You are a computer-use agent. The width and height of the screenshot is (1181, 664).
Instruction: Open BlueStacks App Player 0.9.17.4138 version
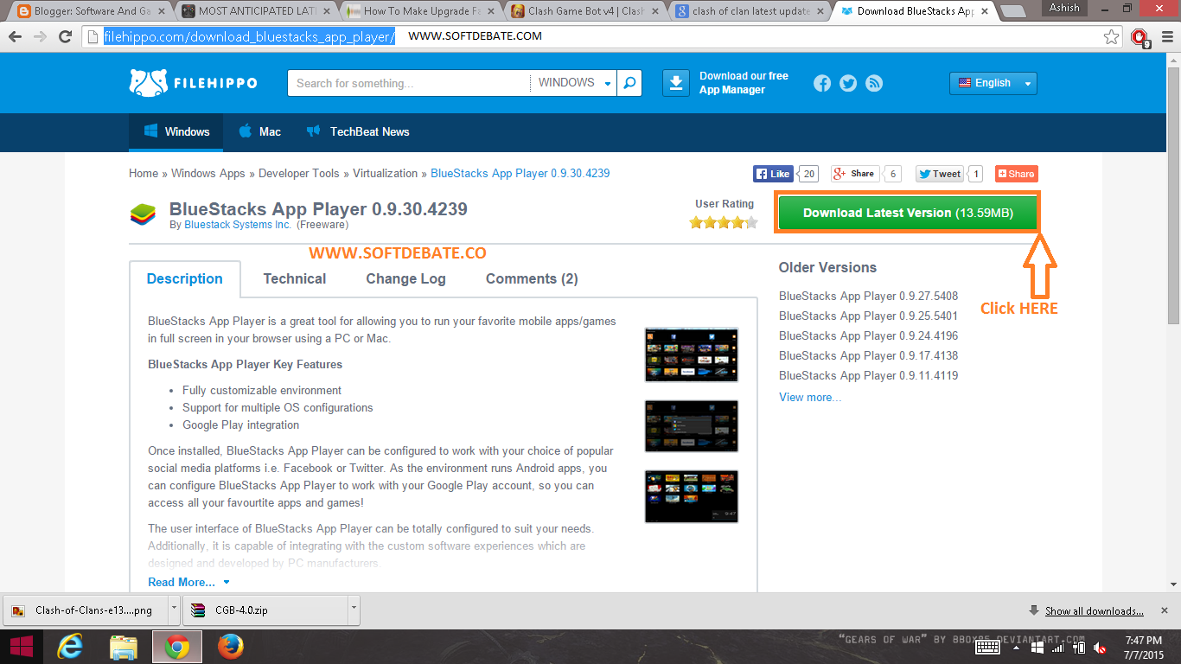coord(868,355)
